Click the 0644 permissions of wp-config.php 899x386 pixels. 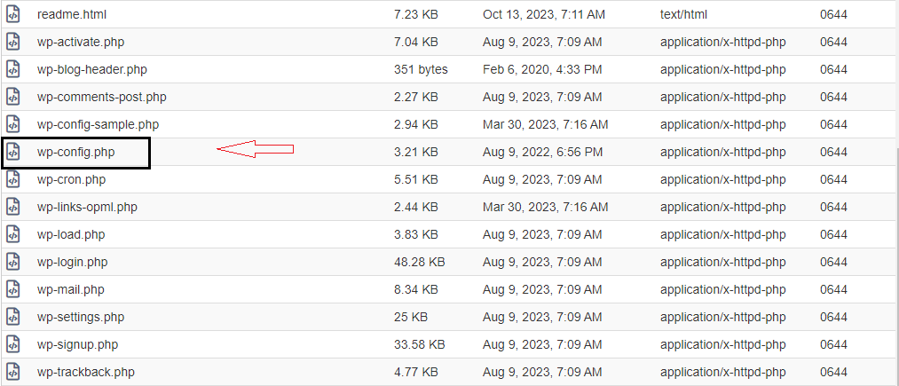click(x=833, y=152)
